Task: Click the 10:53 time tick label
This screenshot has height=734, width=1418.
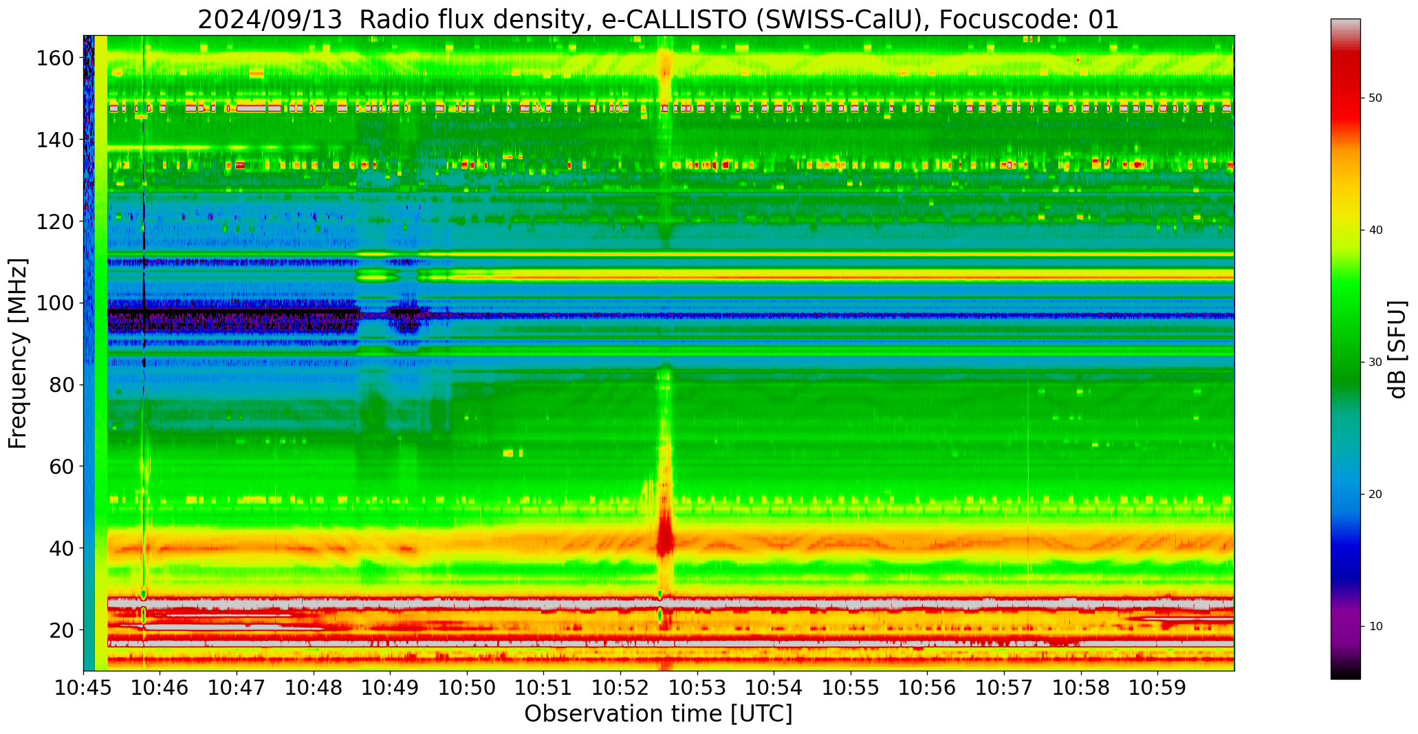Action: point(697,688)
